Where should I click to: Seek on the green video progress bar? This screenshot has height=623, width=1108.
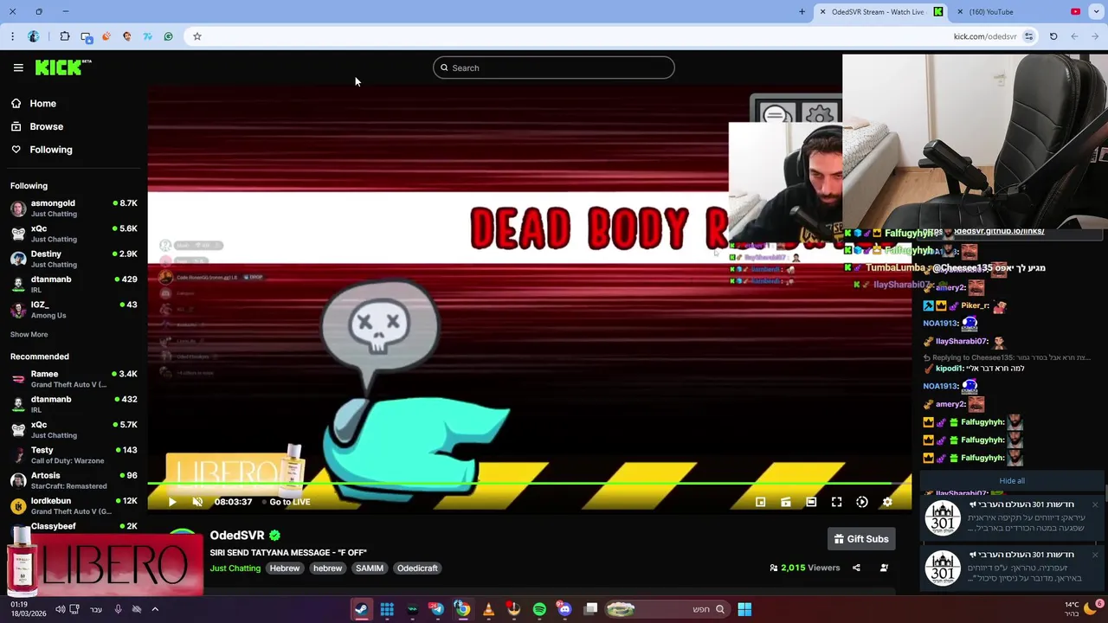(528, 485)
